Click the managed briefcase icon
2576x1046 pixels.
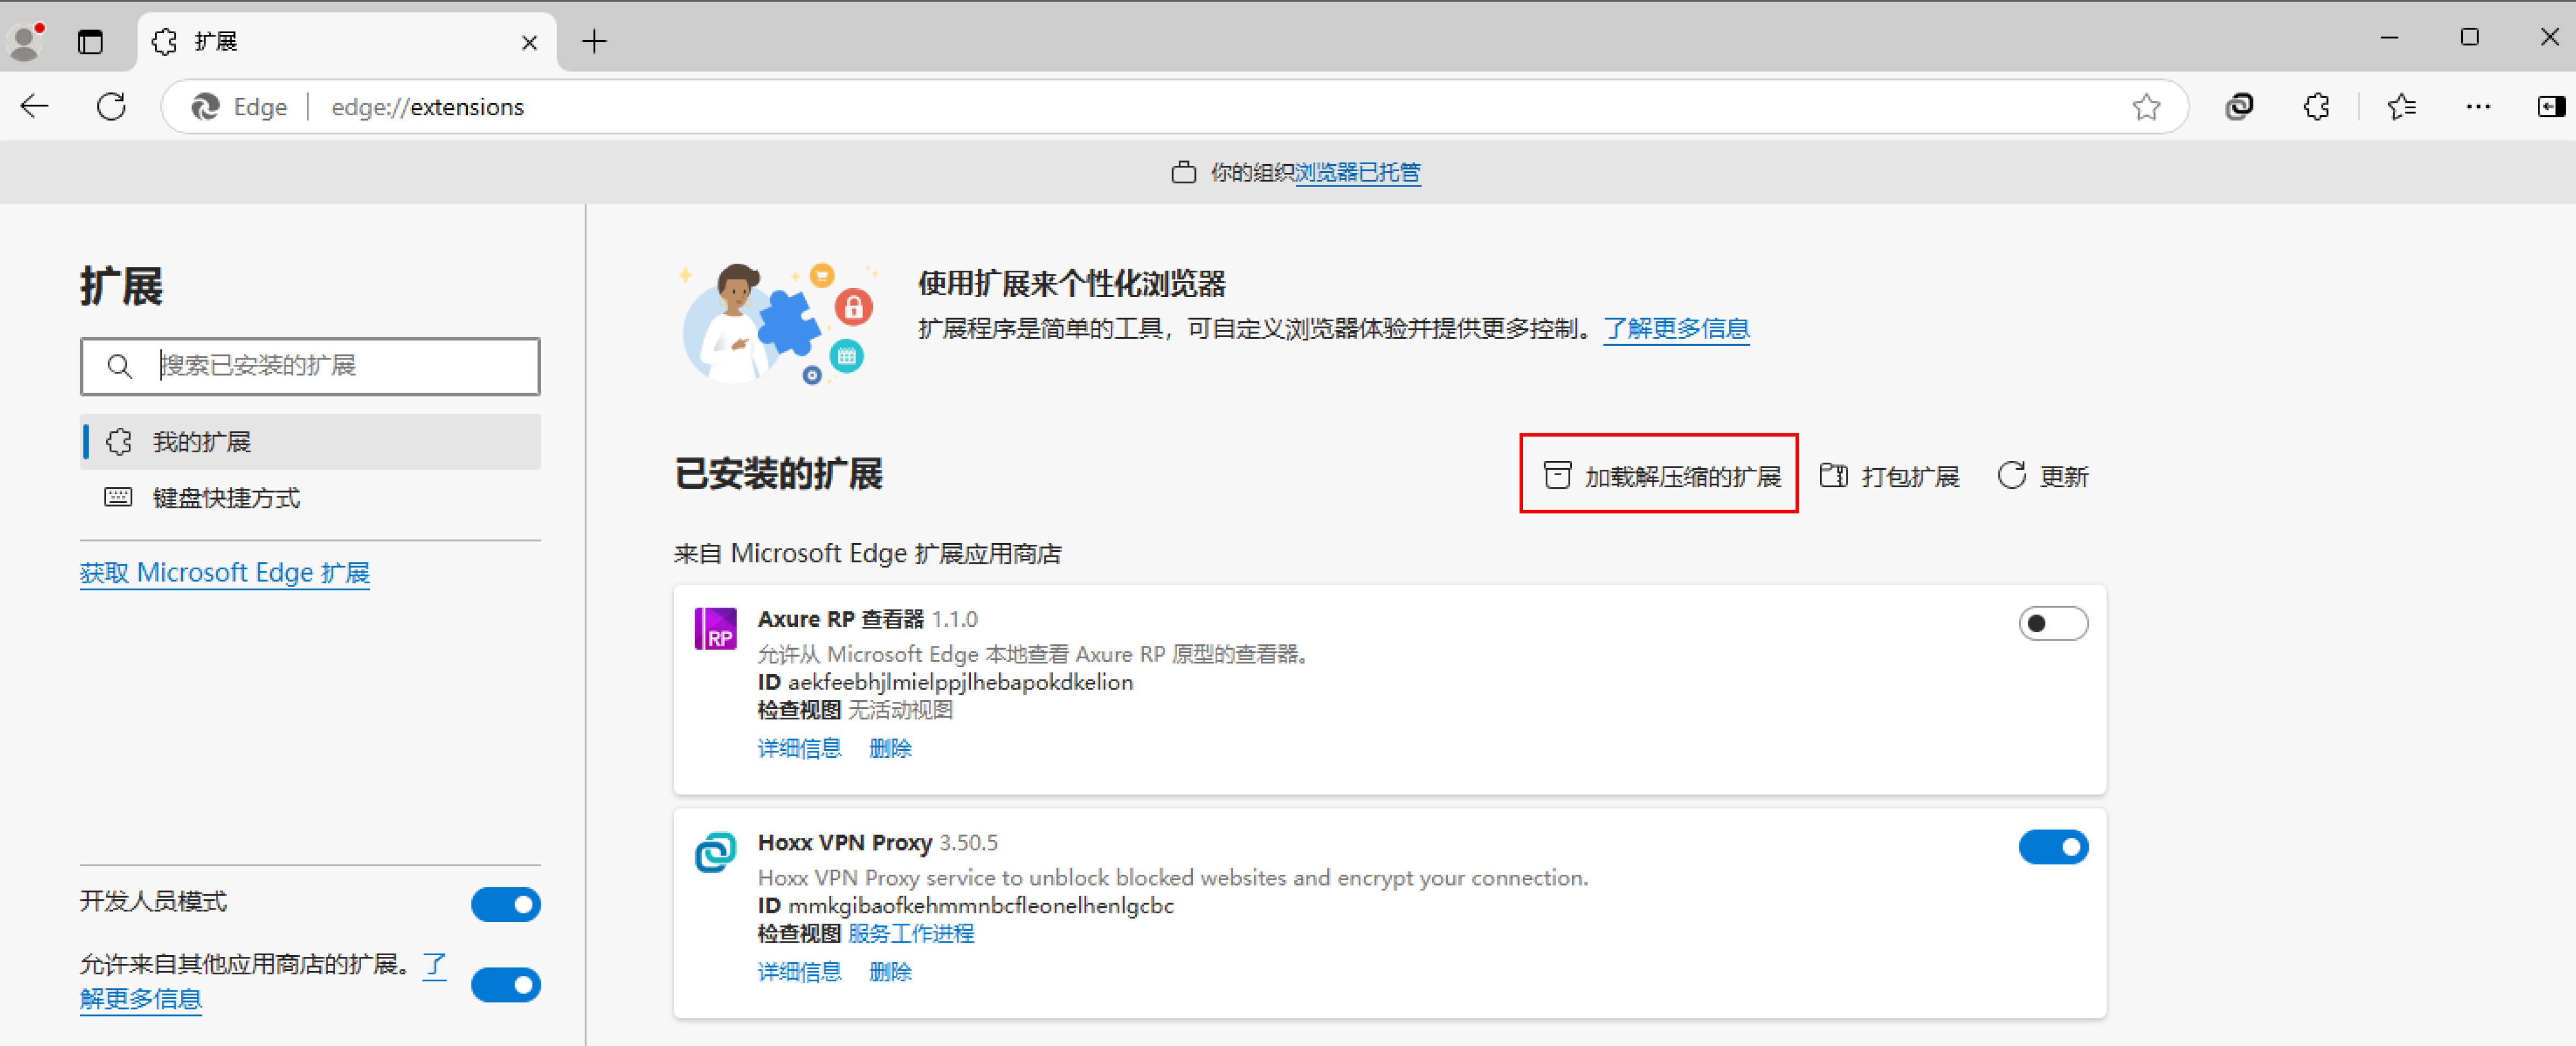(x=1183, y=172)
